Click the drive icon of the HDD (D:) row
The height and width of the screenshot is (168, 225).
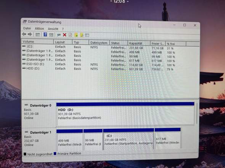pos(24,68)
